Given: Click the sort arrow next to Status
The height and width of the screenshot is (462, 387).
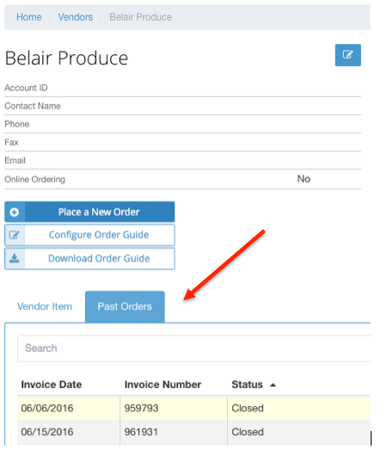Looking at the screenshot, I should (273, 385).
